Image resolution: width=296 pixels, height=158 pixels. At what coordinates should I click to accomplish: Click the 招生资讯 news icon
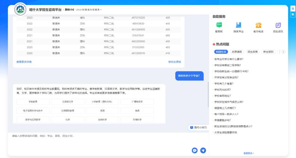(278, 25)
